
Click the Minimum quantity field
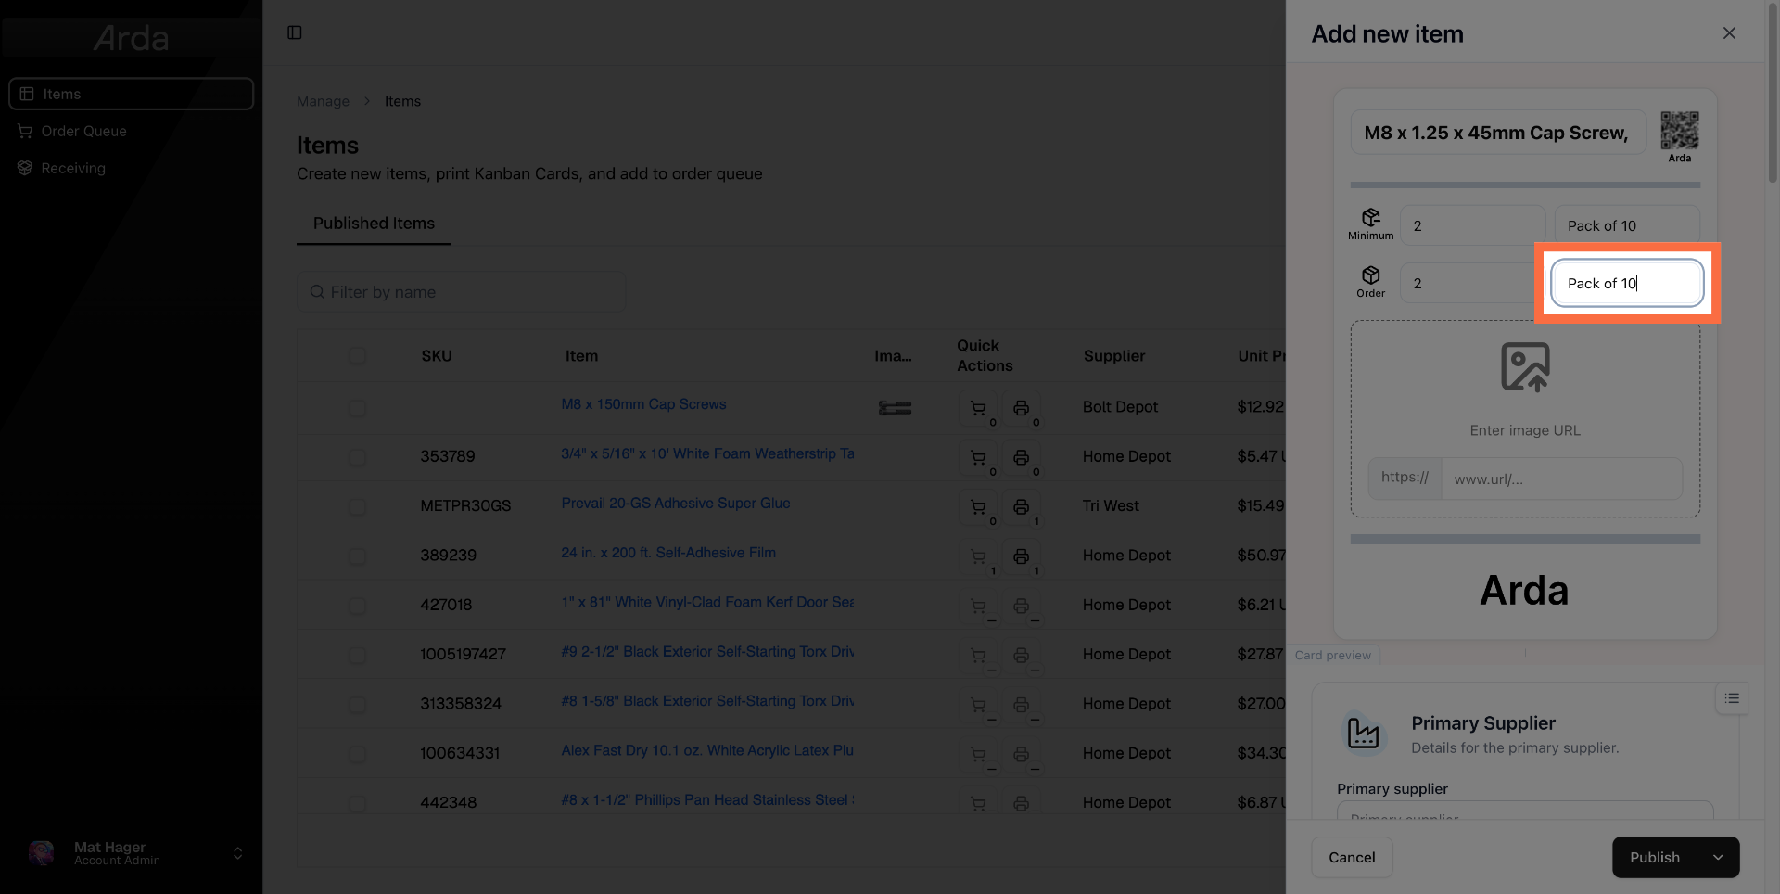(1472, 226)
